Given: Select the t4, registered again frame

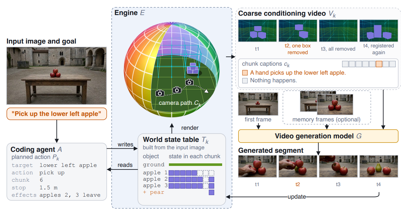Looking at the screenshot, I should pyautogui.click(x=379, y=37).
